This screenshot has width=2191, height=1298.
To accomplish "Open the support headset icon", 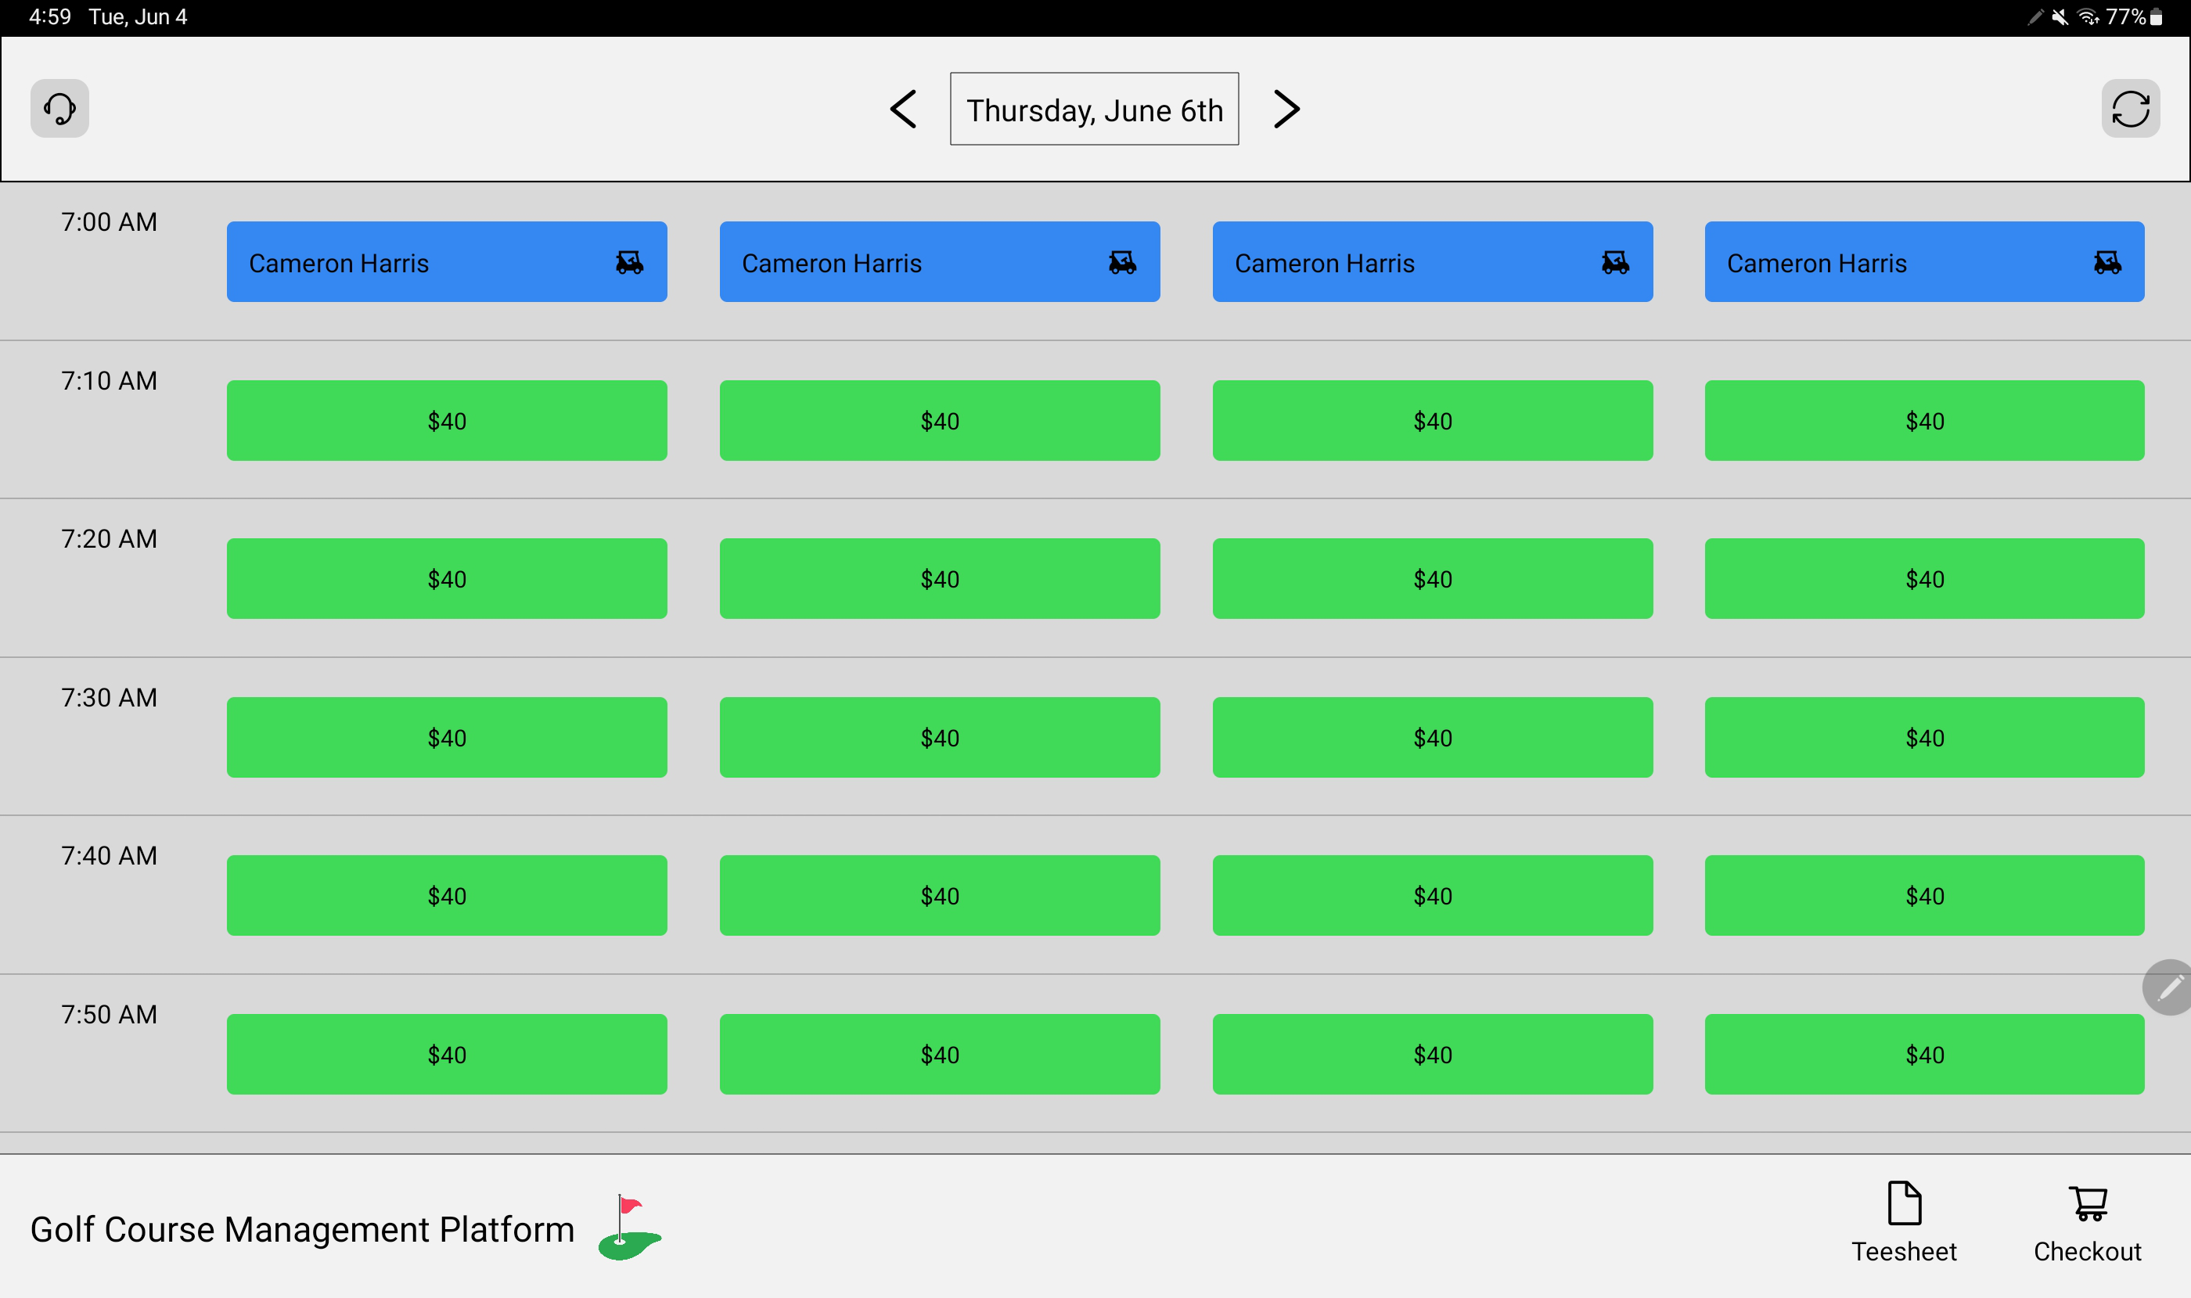I will tap(59, 109).
